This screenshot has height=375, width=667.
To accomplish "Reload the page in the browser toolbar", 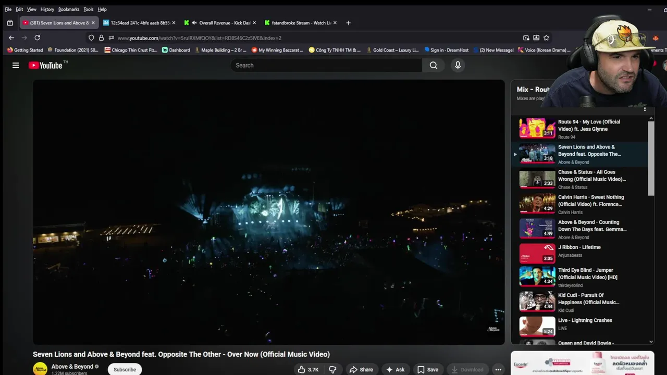I will pos(37,37).
